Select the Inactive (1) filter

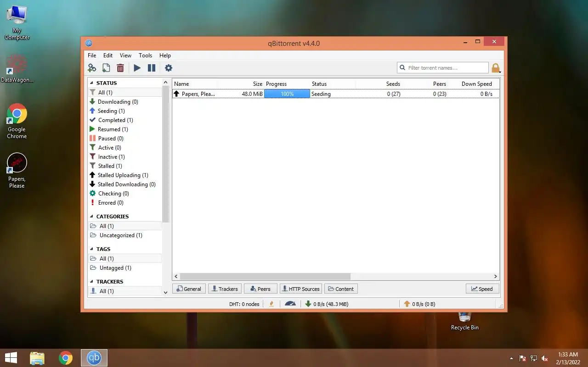pos(125,157)
